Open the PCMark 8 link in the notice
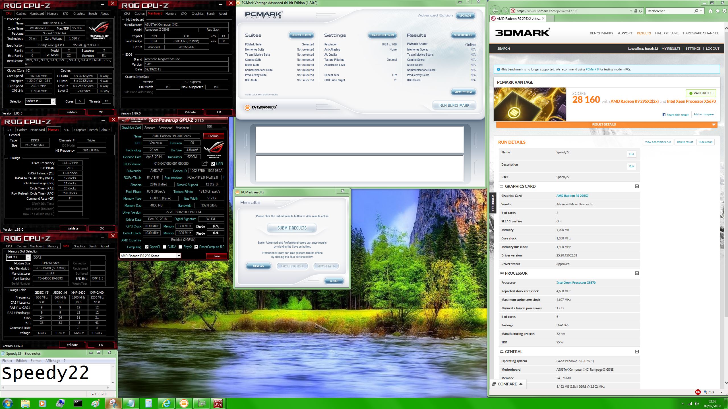Screen dimensions: 728x409 592,69
